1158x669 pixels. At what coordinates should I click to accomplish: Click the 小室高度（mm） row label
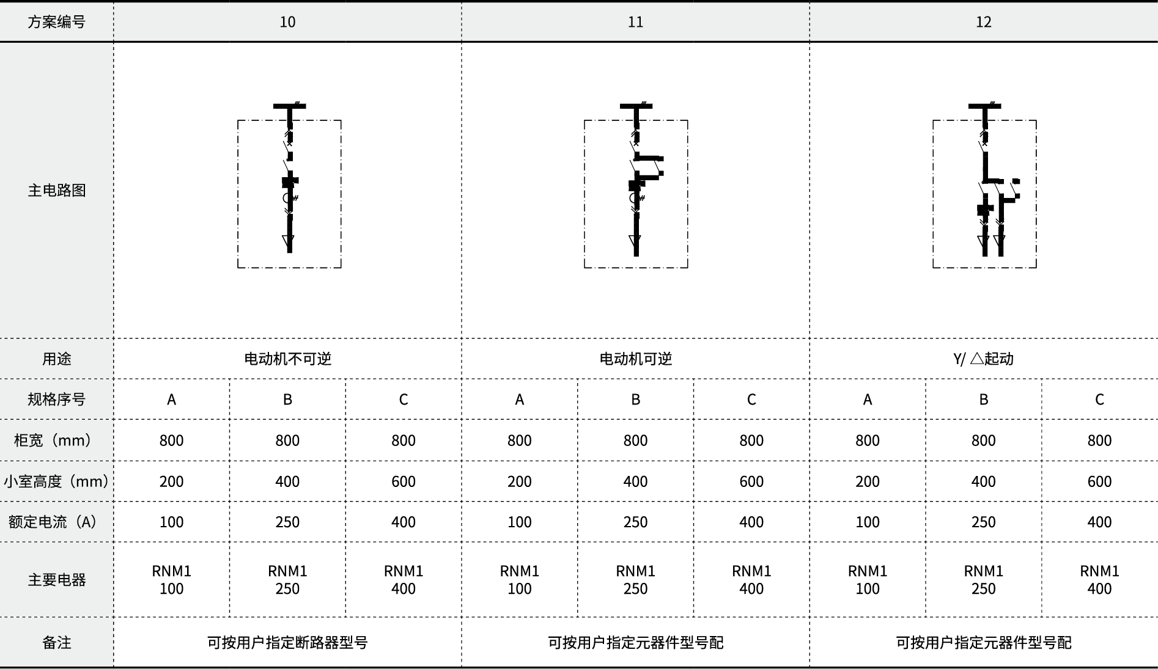click(x=56, y=481)
